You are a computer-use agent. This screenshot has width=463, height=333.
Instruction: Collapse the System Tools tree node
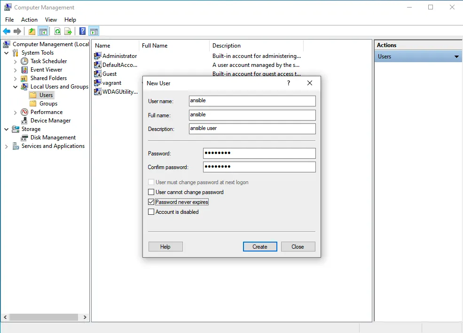pos(7,53)
